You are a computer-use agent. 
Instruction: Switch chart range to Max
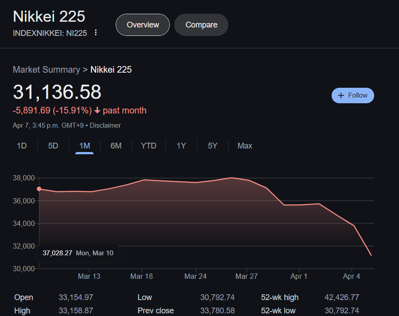pyautogui.click(x=245, y=146)
